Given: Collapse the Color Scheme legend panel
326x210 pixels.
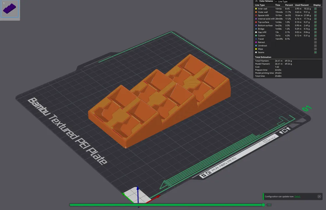Looking at the screenshot, I should 256,1.
